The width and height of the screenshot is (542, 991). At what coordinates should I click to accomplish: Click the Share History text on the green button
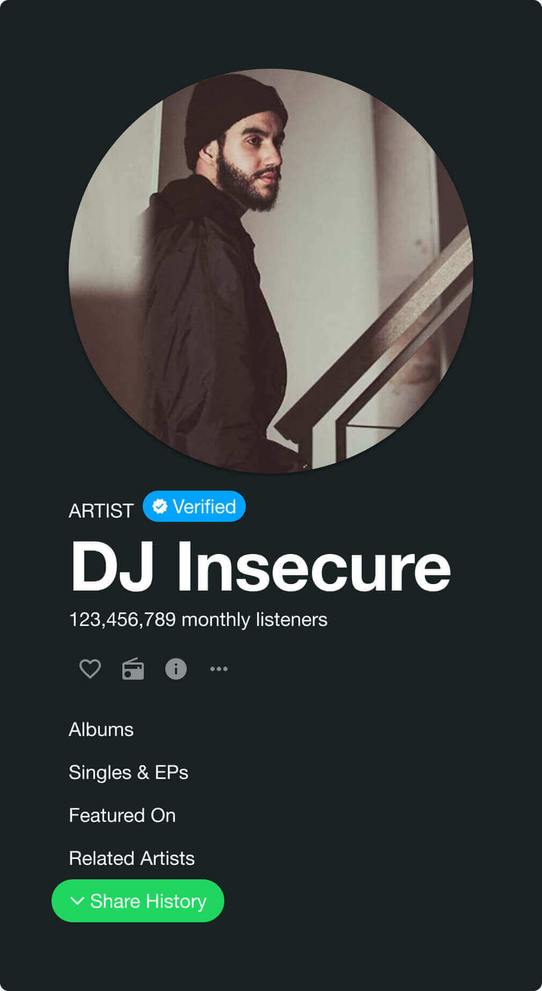point(148,901)
